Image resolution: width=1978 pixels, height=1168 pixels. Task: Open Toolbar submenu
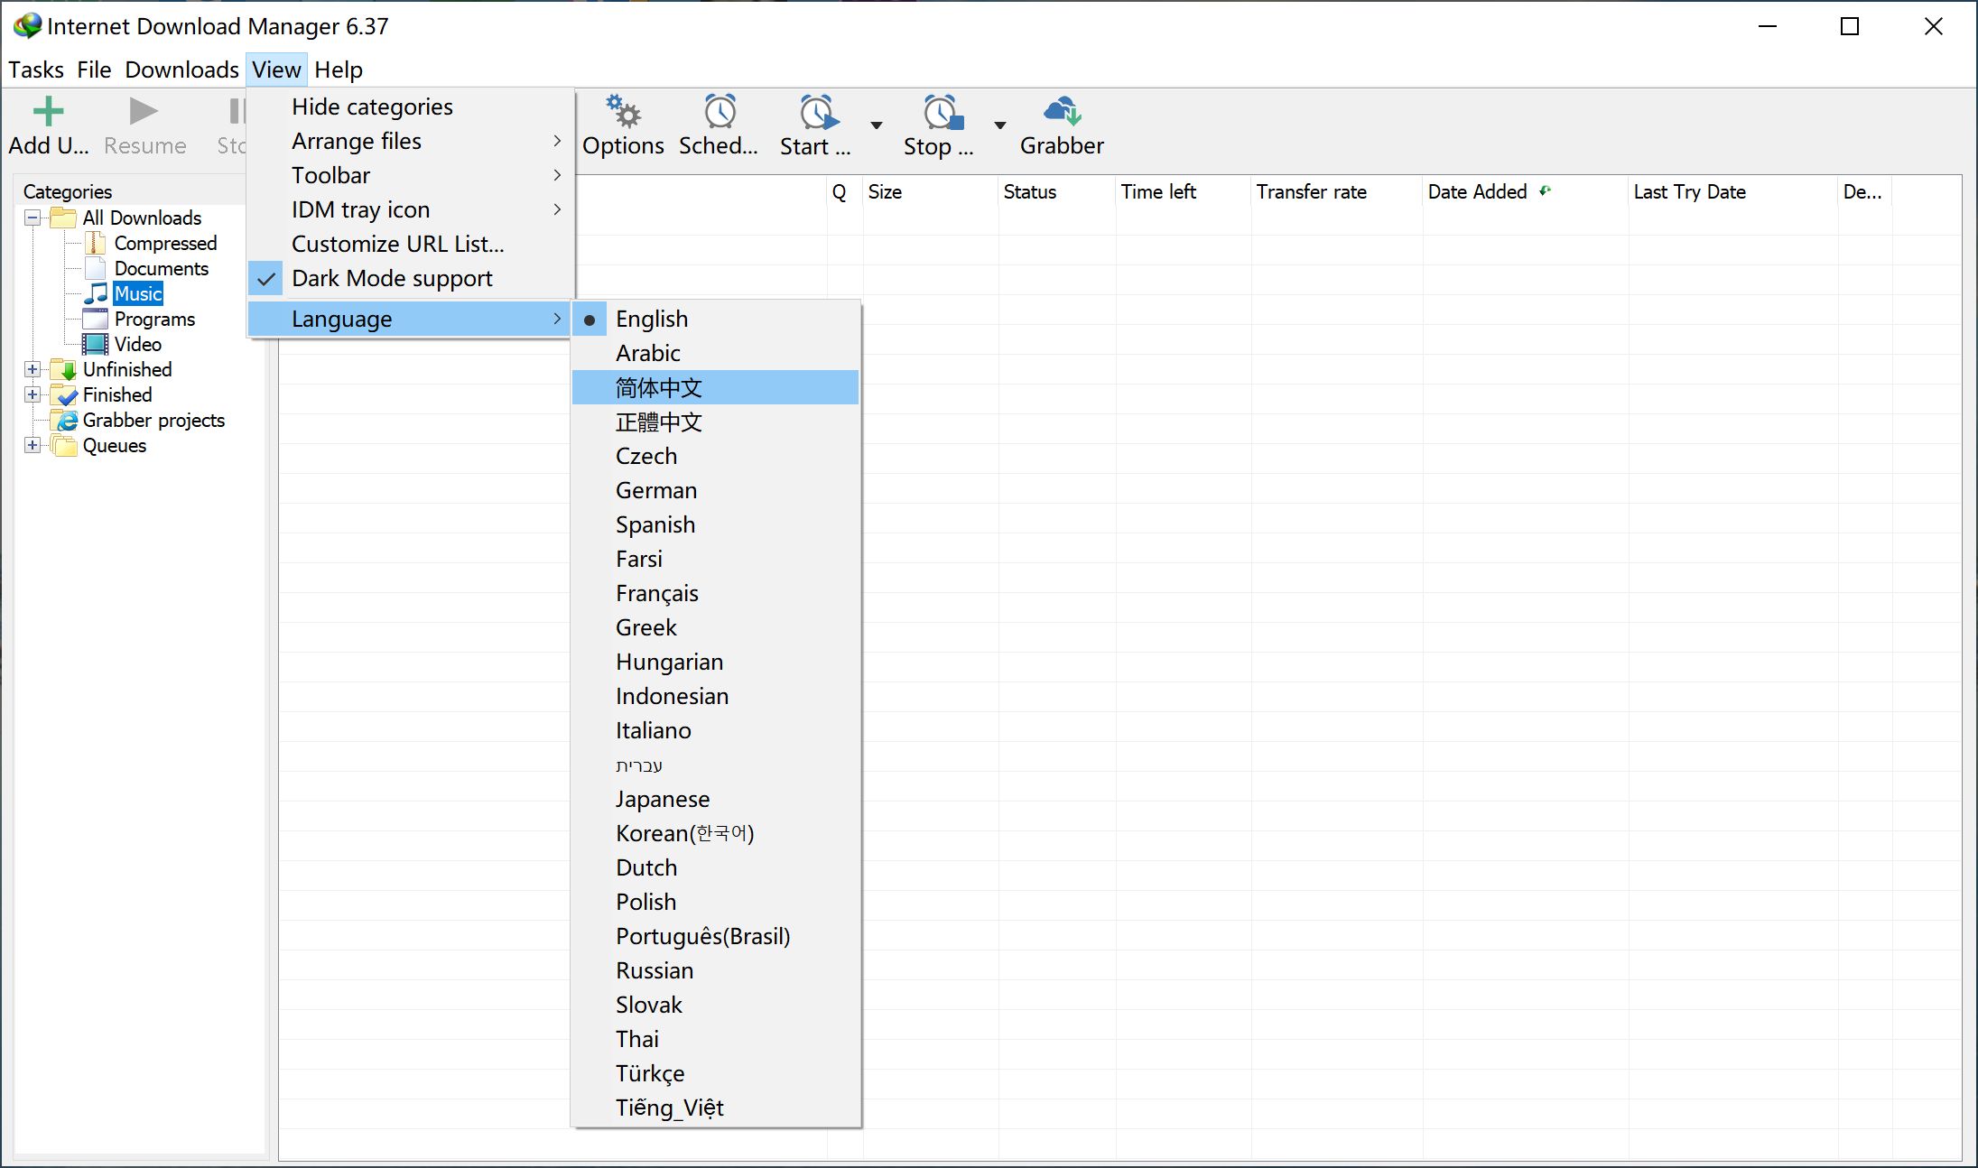pos(411,175)
